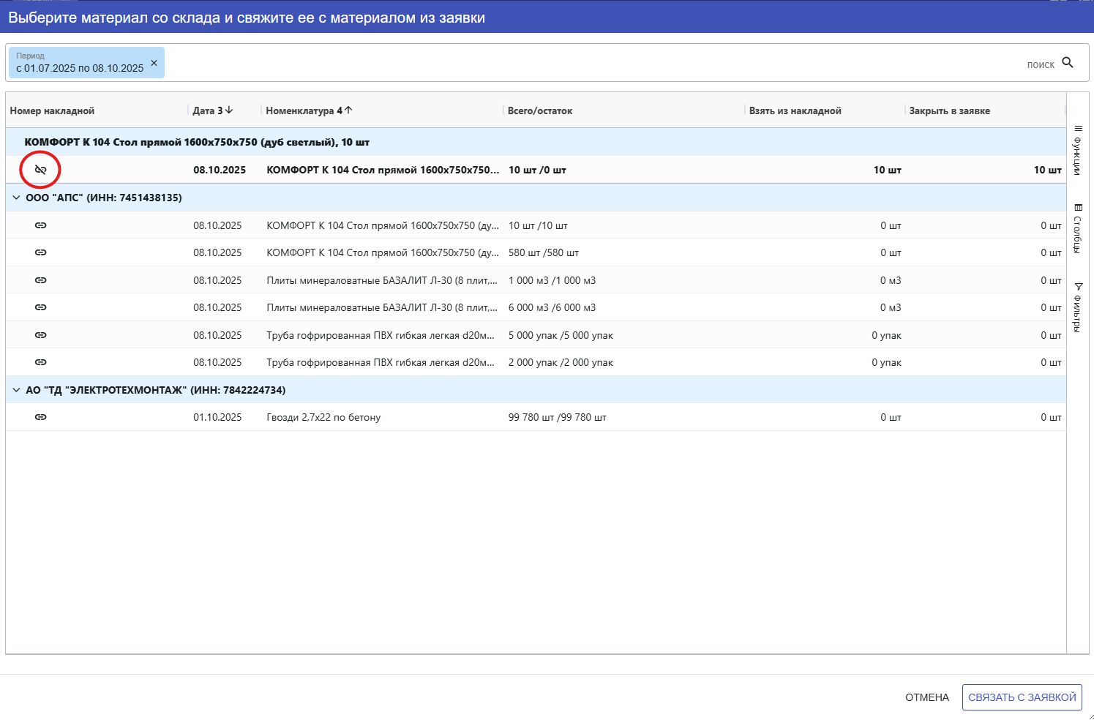The height and width of the screenshot is (720, 1094).
Task: Open the Функции side panel tab
Action: click(x=1077, y=150)
